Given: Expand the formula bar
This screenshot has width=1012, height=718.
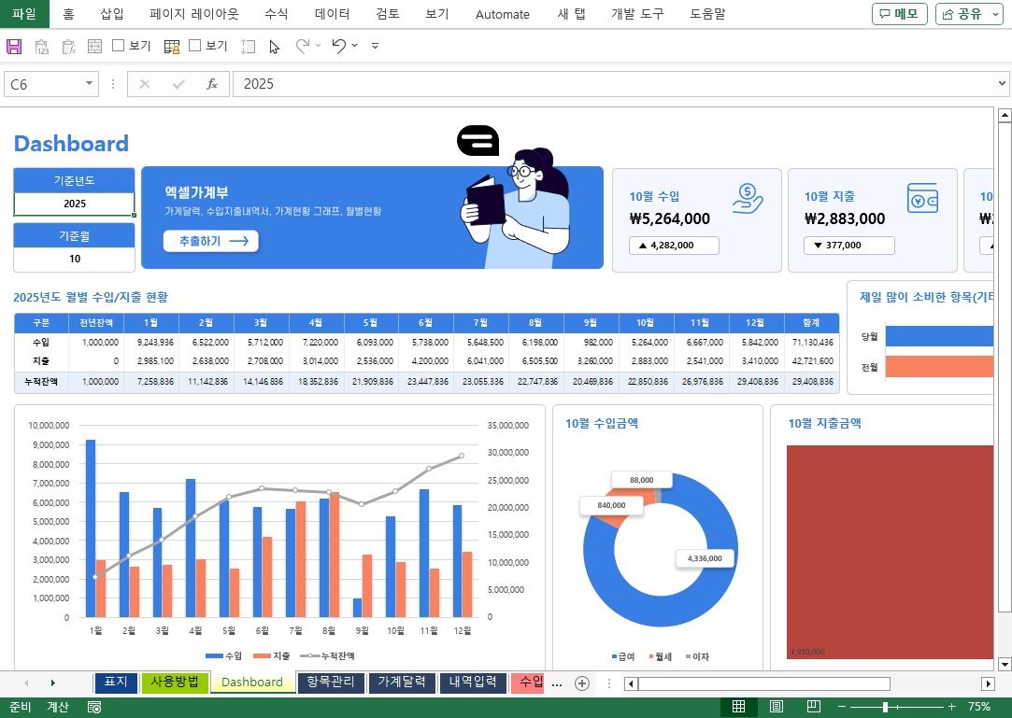Looking at the screenshot, I should (1003, 84).
